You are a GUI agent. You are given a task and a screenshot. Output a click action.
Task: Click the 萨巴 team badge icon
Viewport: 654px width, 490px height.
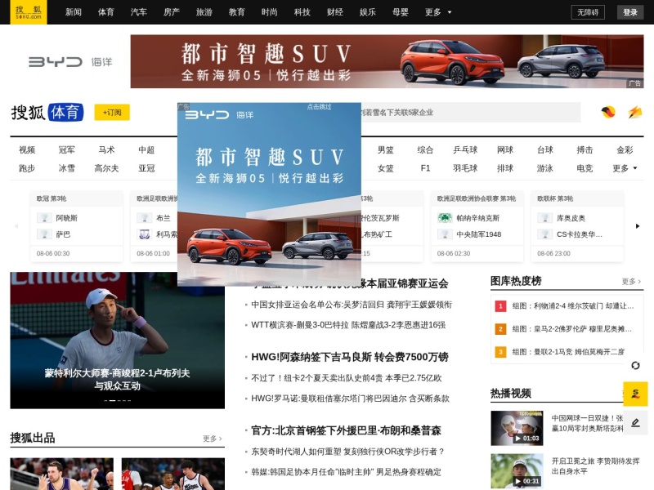coord(44,234)
